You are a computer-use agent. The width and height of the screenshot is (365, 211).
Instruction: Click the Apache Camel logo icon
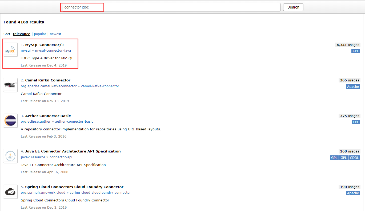tap(11, 85)
